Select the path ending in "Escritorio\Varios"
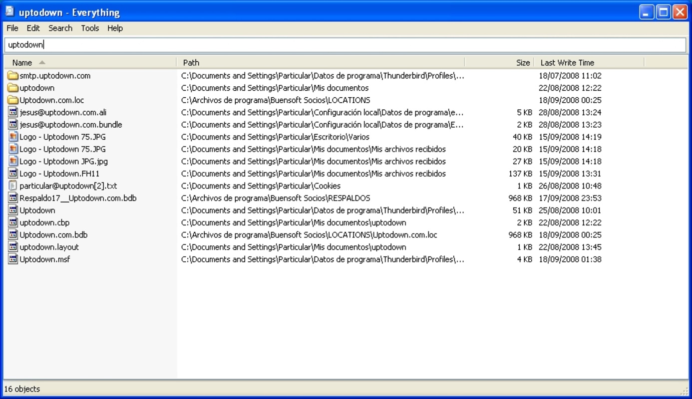The height and width of the screenshot is (399, 692). point(275,137)
